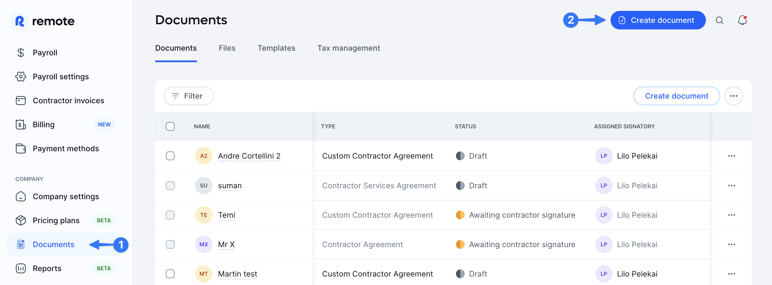Viewport: 772px width, 285px height.
Task: Open row actions menu for suman
Action: [731, 186]
